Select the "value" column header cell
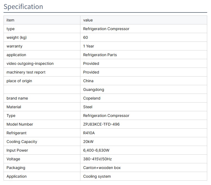The height and width of the screenshot is (185, 211). point(88,20)
